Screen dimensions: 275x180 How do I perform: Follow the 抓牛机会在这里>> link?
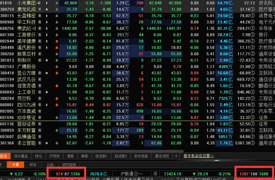[199, 156]
